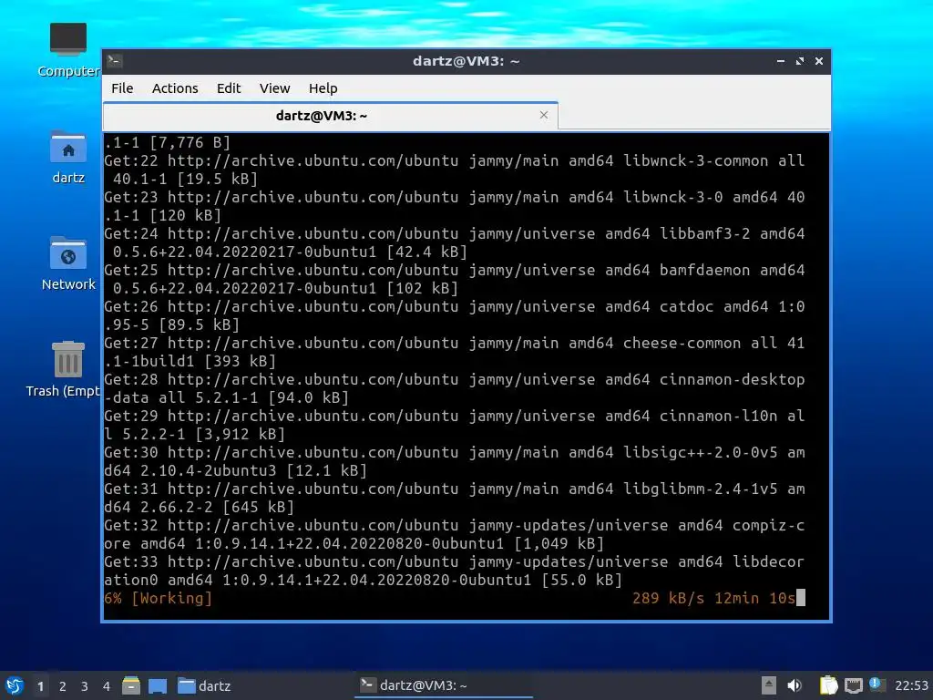Open the dartz home folder desktop icon
Image resolution: width=933 pixels, height=700 pixels.
click(x=67, y=157)
